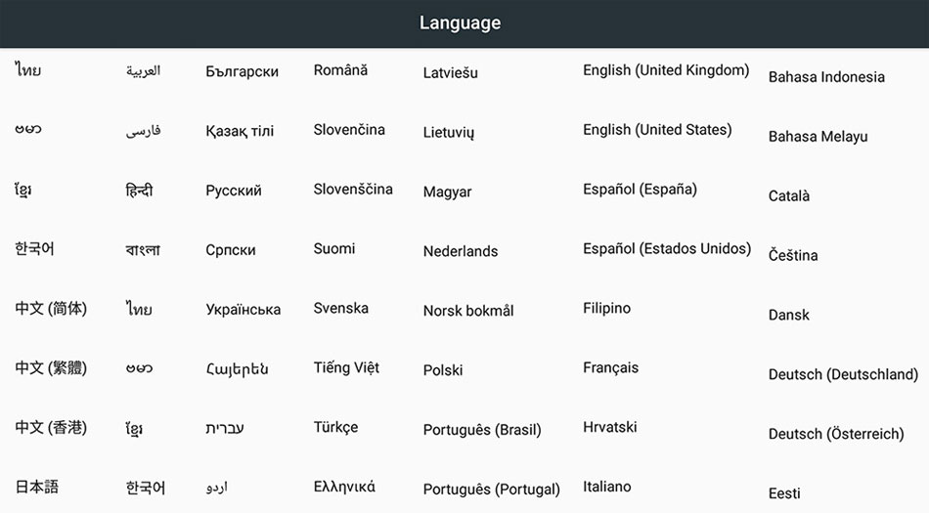Screen dimensions: 929x513
Task: Choose Italiano as the language
Action: point(607,487)
